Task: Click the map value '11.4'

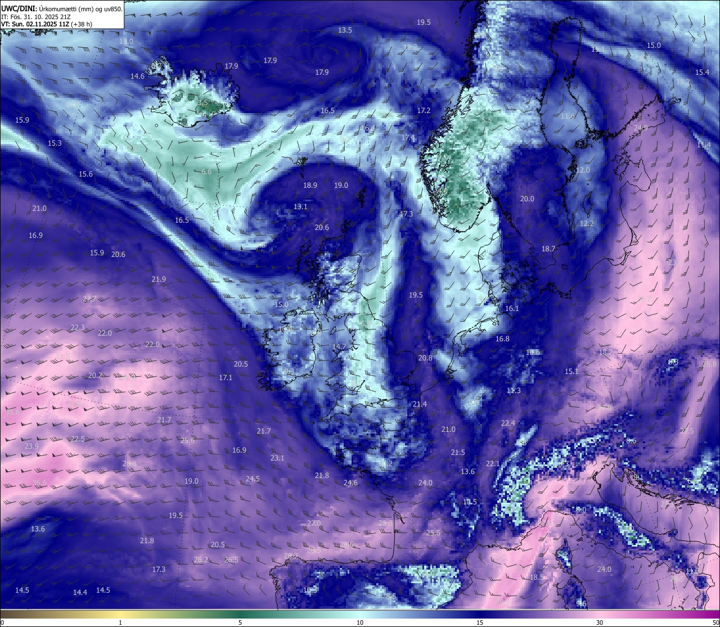Action: (704, 145)
